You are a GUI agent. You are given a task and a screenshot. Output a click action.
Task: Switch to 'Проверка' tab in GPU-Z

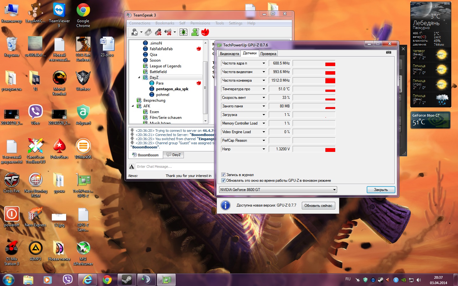click(x=268, y=54)
